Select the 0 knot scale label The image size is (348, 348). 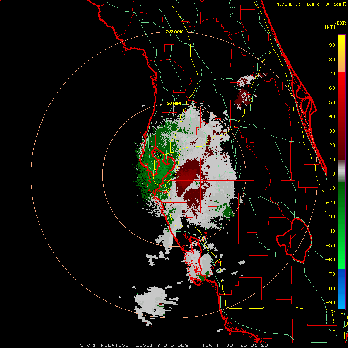334,174
